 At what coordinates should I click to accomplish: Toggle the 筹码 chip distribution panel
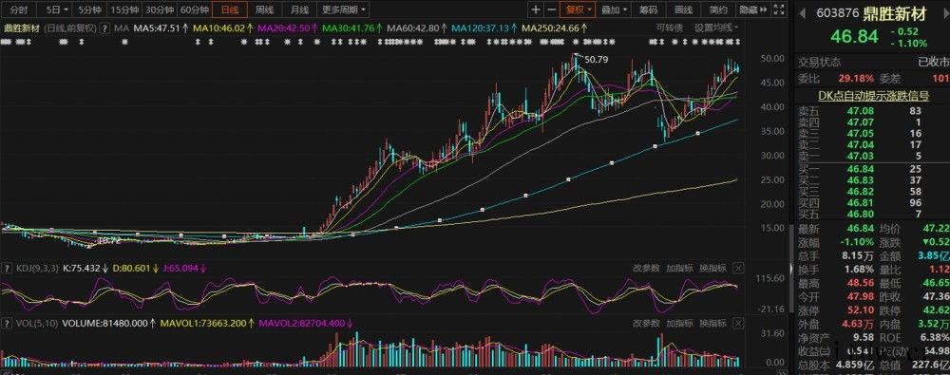click(x=648, y=9)
